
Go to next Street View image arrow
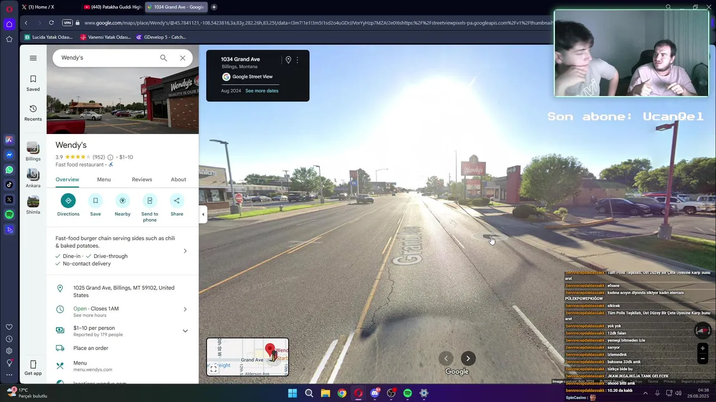tap(468, 358)
